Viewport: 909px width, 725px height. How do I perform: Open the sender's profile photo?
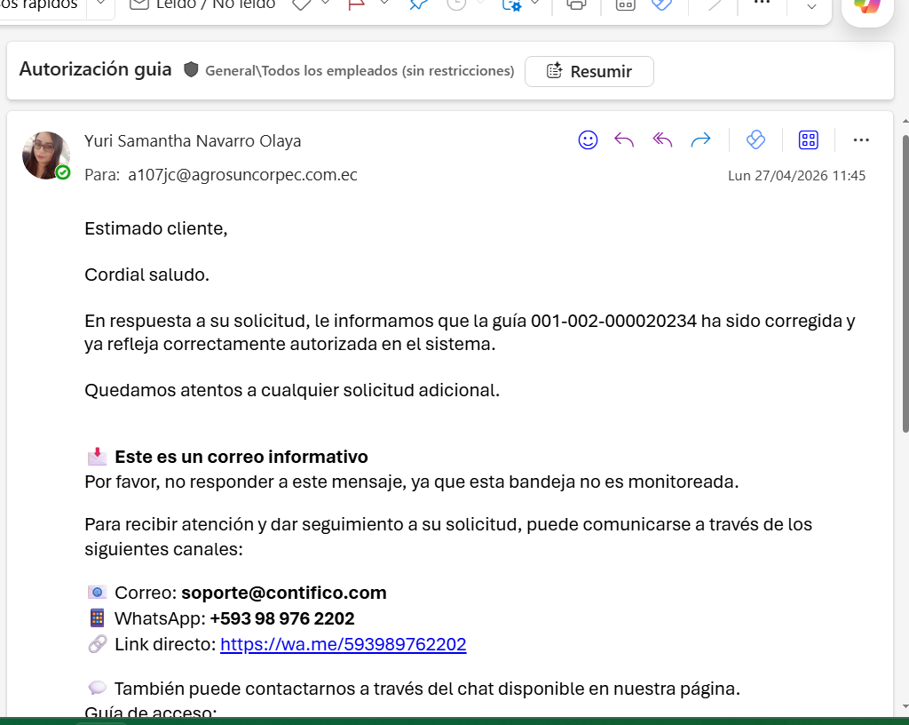pyautogui.click(x=45, y=155)
